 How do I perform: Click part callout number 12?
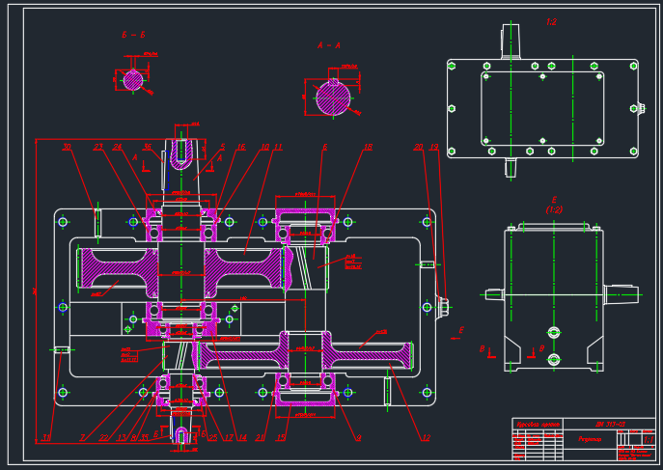pos(426,438)
